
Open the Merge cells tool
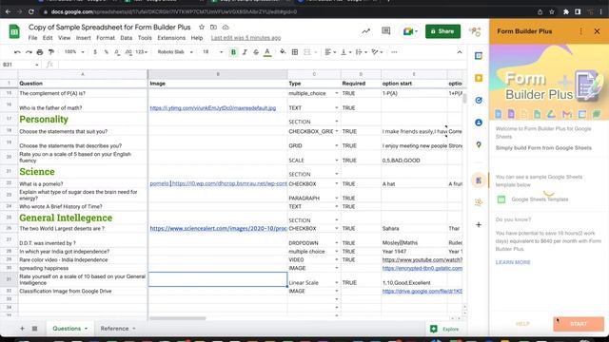[307, 52]
